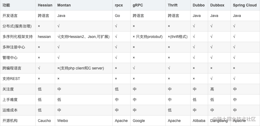Select the '只支持protobuf' cell
The image size is (260, 126).
(x=148, y=37)
